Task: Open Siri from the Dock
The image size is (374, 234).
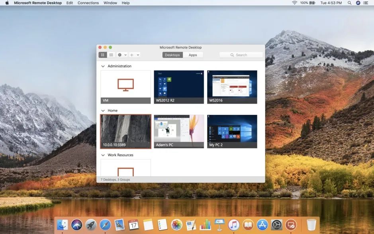Action: click(x=76, y=225)
